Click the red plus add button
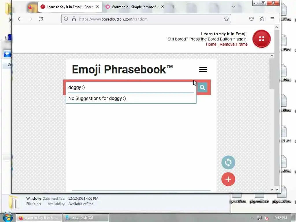296x222 pixels. click(228, 179)
